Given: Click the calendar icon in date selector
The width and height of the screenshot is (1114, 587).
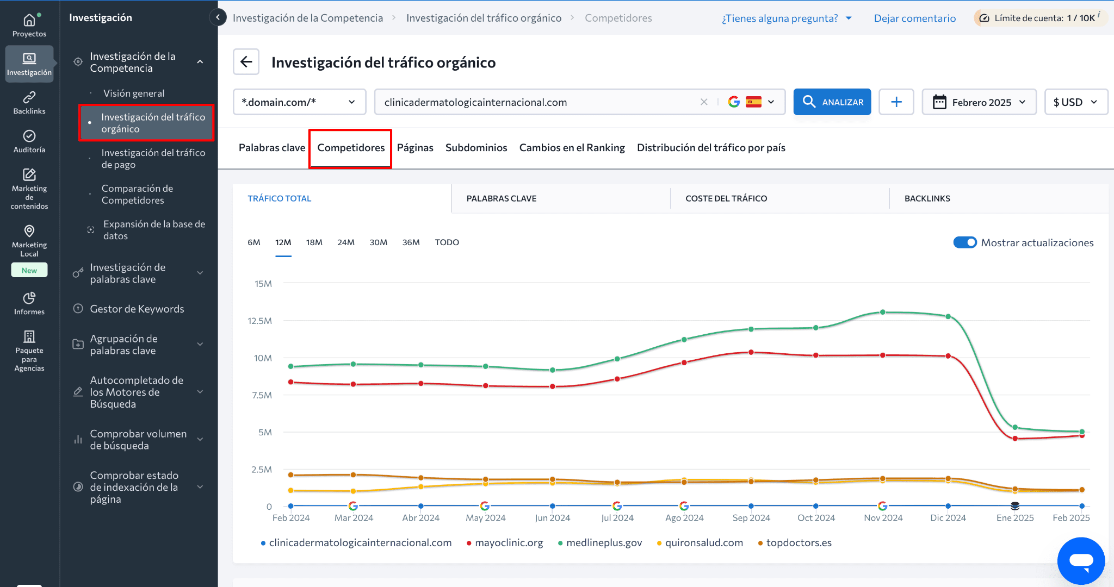Looking at the screenshot, I should [939, 102].
